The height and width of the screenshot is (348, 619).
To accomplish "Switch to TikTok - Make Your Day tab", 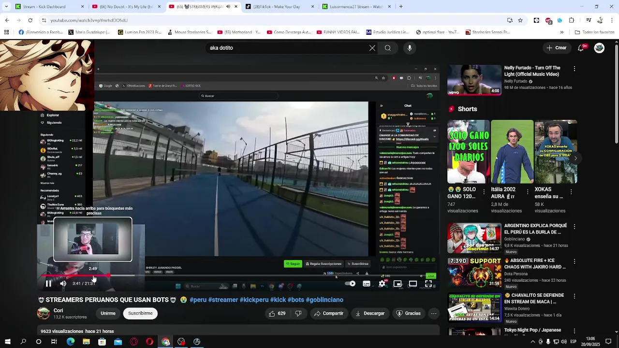I will point(279,7).
